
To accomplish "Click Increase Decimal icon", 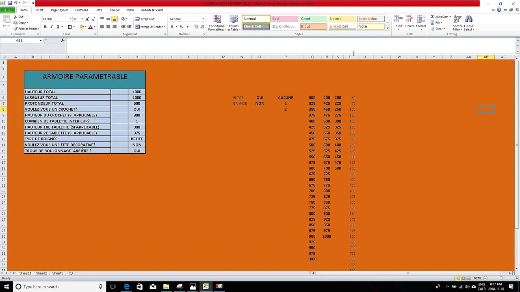I will point(196,27).
